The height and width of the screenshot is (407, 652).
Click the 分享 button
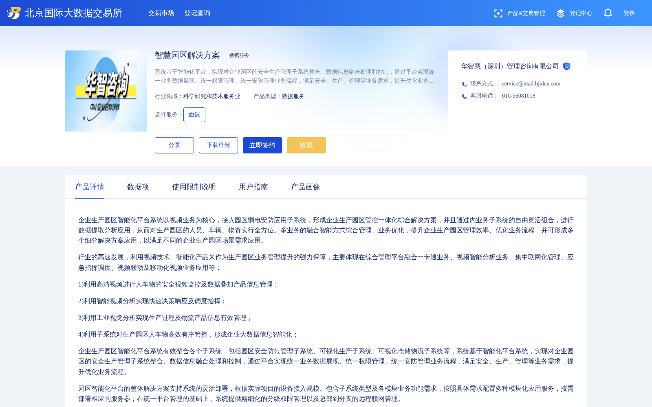174,145
